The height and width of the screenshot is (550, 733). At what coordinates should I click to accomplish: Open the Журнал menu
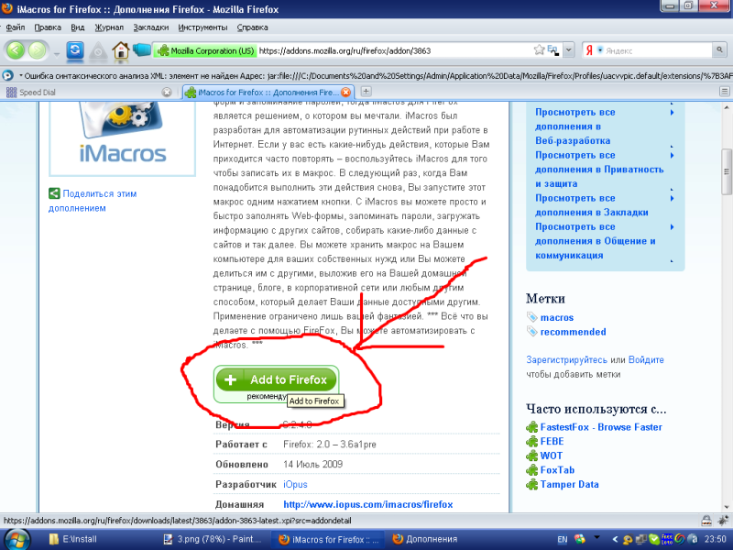click(x=109, y=27)
